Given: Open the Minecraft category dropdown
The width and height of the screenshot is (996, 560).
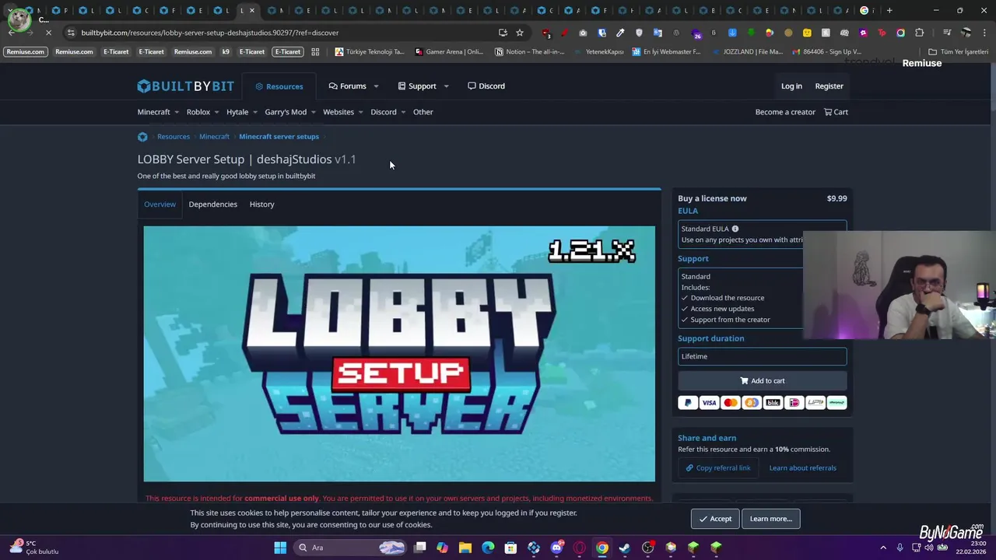Looking at the screenshot, I should click(x=158, y=112).
